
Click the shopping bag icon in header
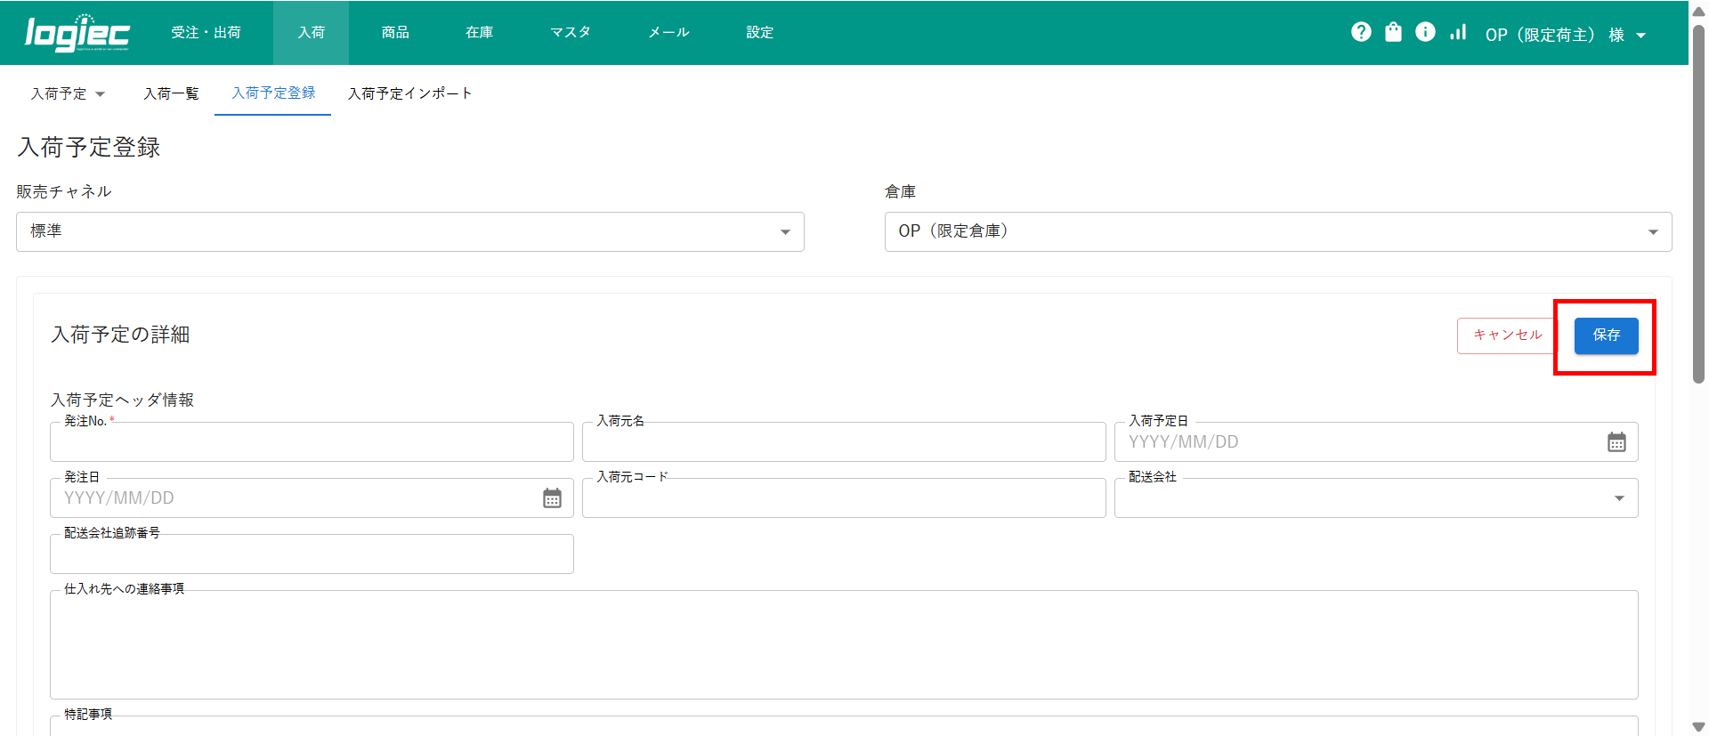pyautogui.click(x=1393, y=32)
